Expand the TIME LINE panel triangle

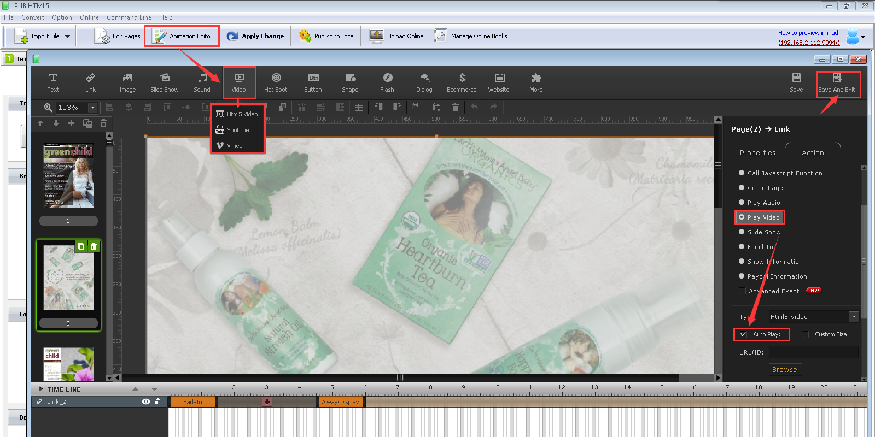[41, 389]
